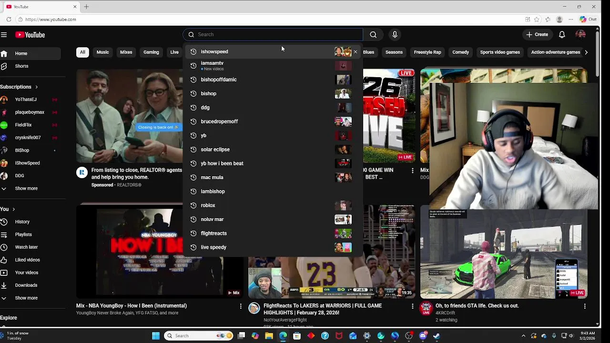Screen dimensions: 610x343
Task: Open the REALTOR sponsored ad thumbnail
Action: [x=129, y=116]
